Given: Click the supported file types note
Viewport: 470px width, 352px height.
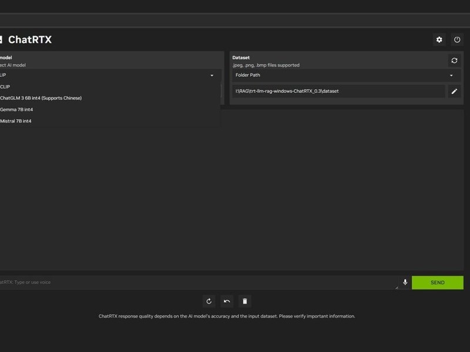Looking at the screenshot, I should tap(266, 65).
